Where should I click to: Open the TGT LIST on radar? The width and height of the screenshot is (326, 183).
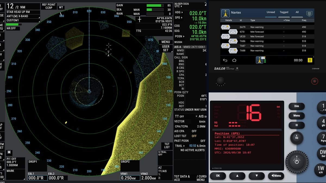tap(167, 146)
